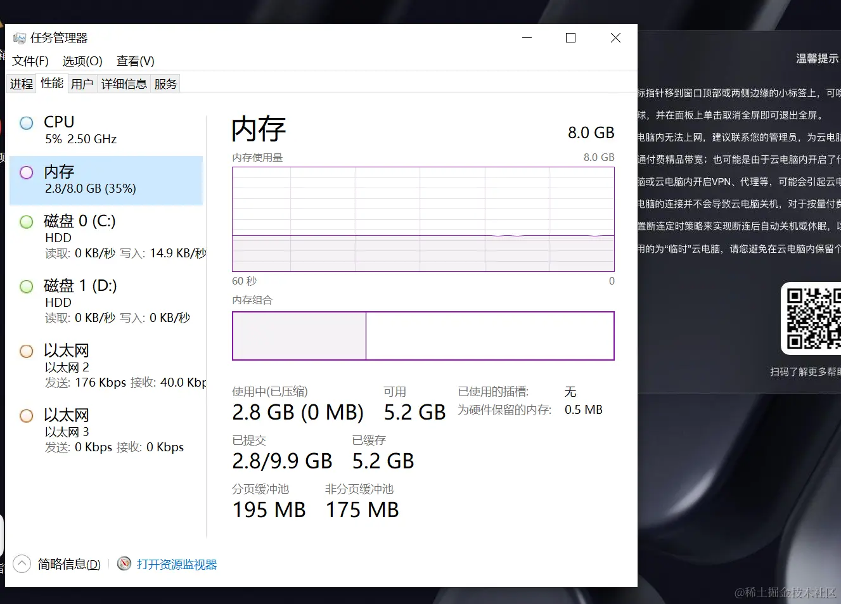Click the Task Manager title bar icon

(20, 38)
